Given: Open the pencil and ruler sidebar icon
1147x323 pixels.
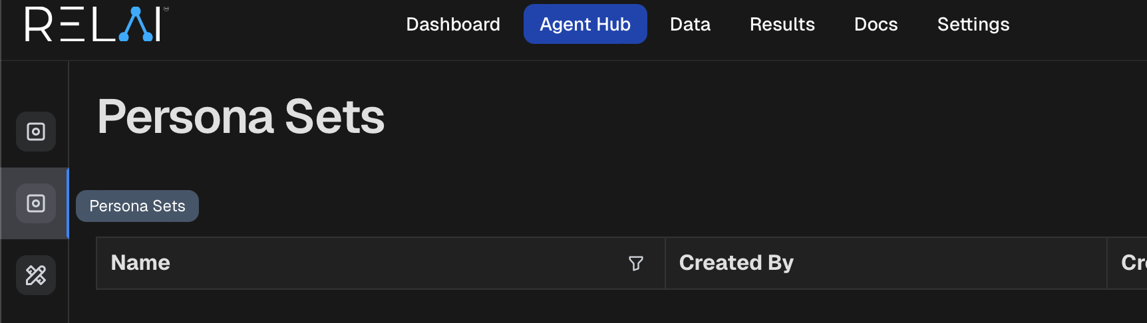Looking at the screenshot, I should (36, 275).
